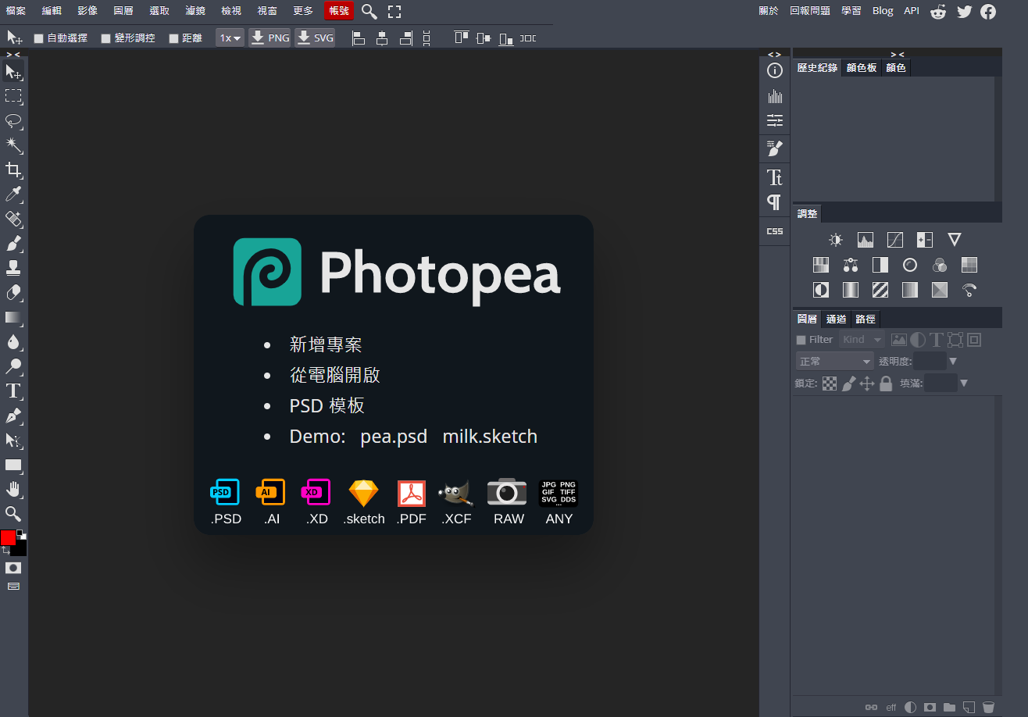Enable the 自動選擇 checkbox
Screen dimensions: 1028x717
coord(38,38)
